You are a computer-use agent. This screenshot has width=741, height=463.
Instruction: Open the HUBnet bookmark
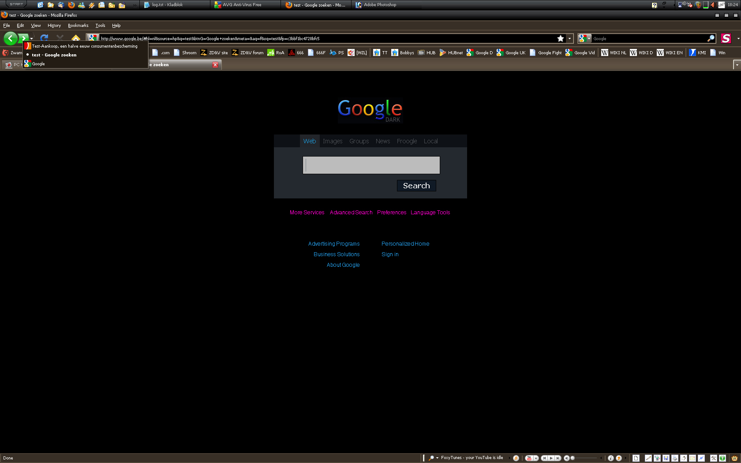click(451, 52)
